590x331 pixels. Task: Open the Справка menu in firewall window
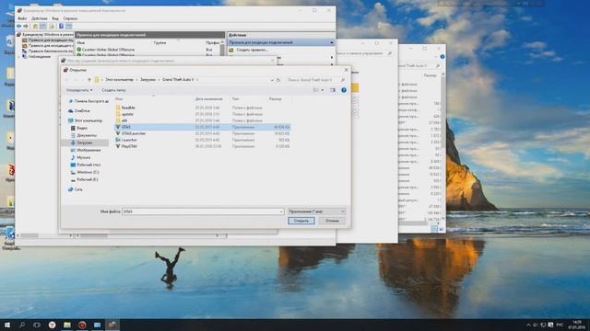point(70,18)
